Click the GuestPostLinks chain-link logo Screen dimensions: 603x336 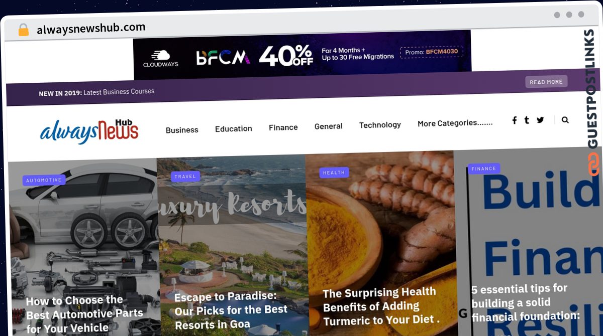pyautogui.click(x=594, y=163)
